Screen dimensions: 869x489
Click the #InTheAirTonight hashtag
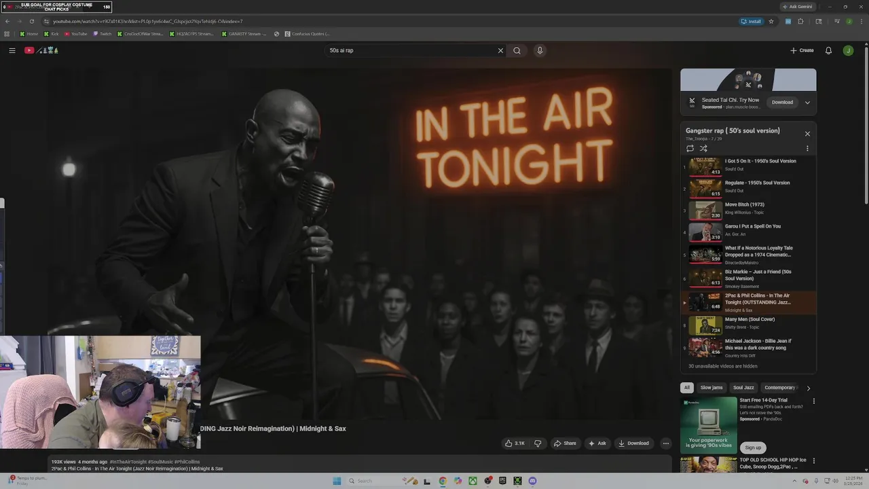tap(128, 462)
